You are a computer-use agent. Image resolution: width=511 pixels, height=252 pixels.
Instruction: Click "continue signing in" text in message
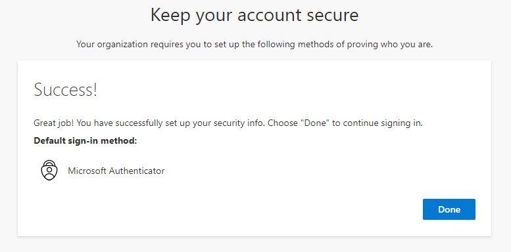click(383, 123)
